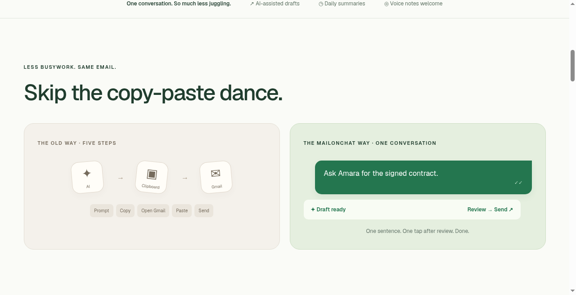Click the 'Ask Amara for the signed contract' message

pyautogui.click(x=423, y=177)
